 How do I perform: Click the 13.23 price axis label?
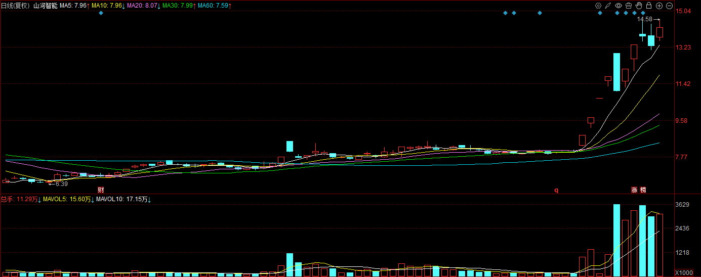tap(683, 48)
